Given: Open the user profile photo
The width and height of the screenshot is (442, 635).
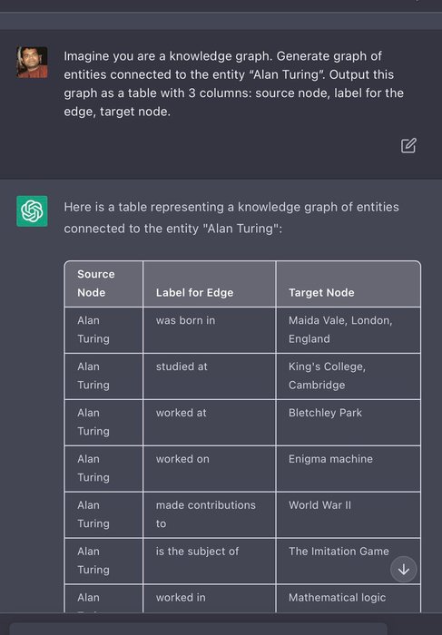Looking at the screenshot, I should click(x=32, y=62).
